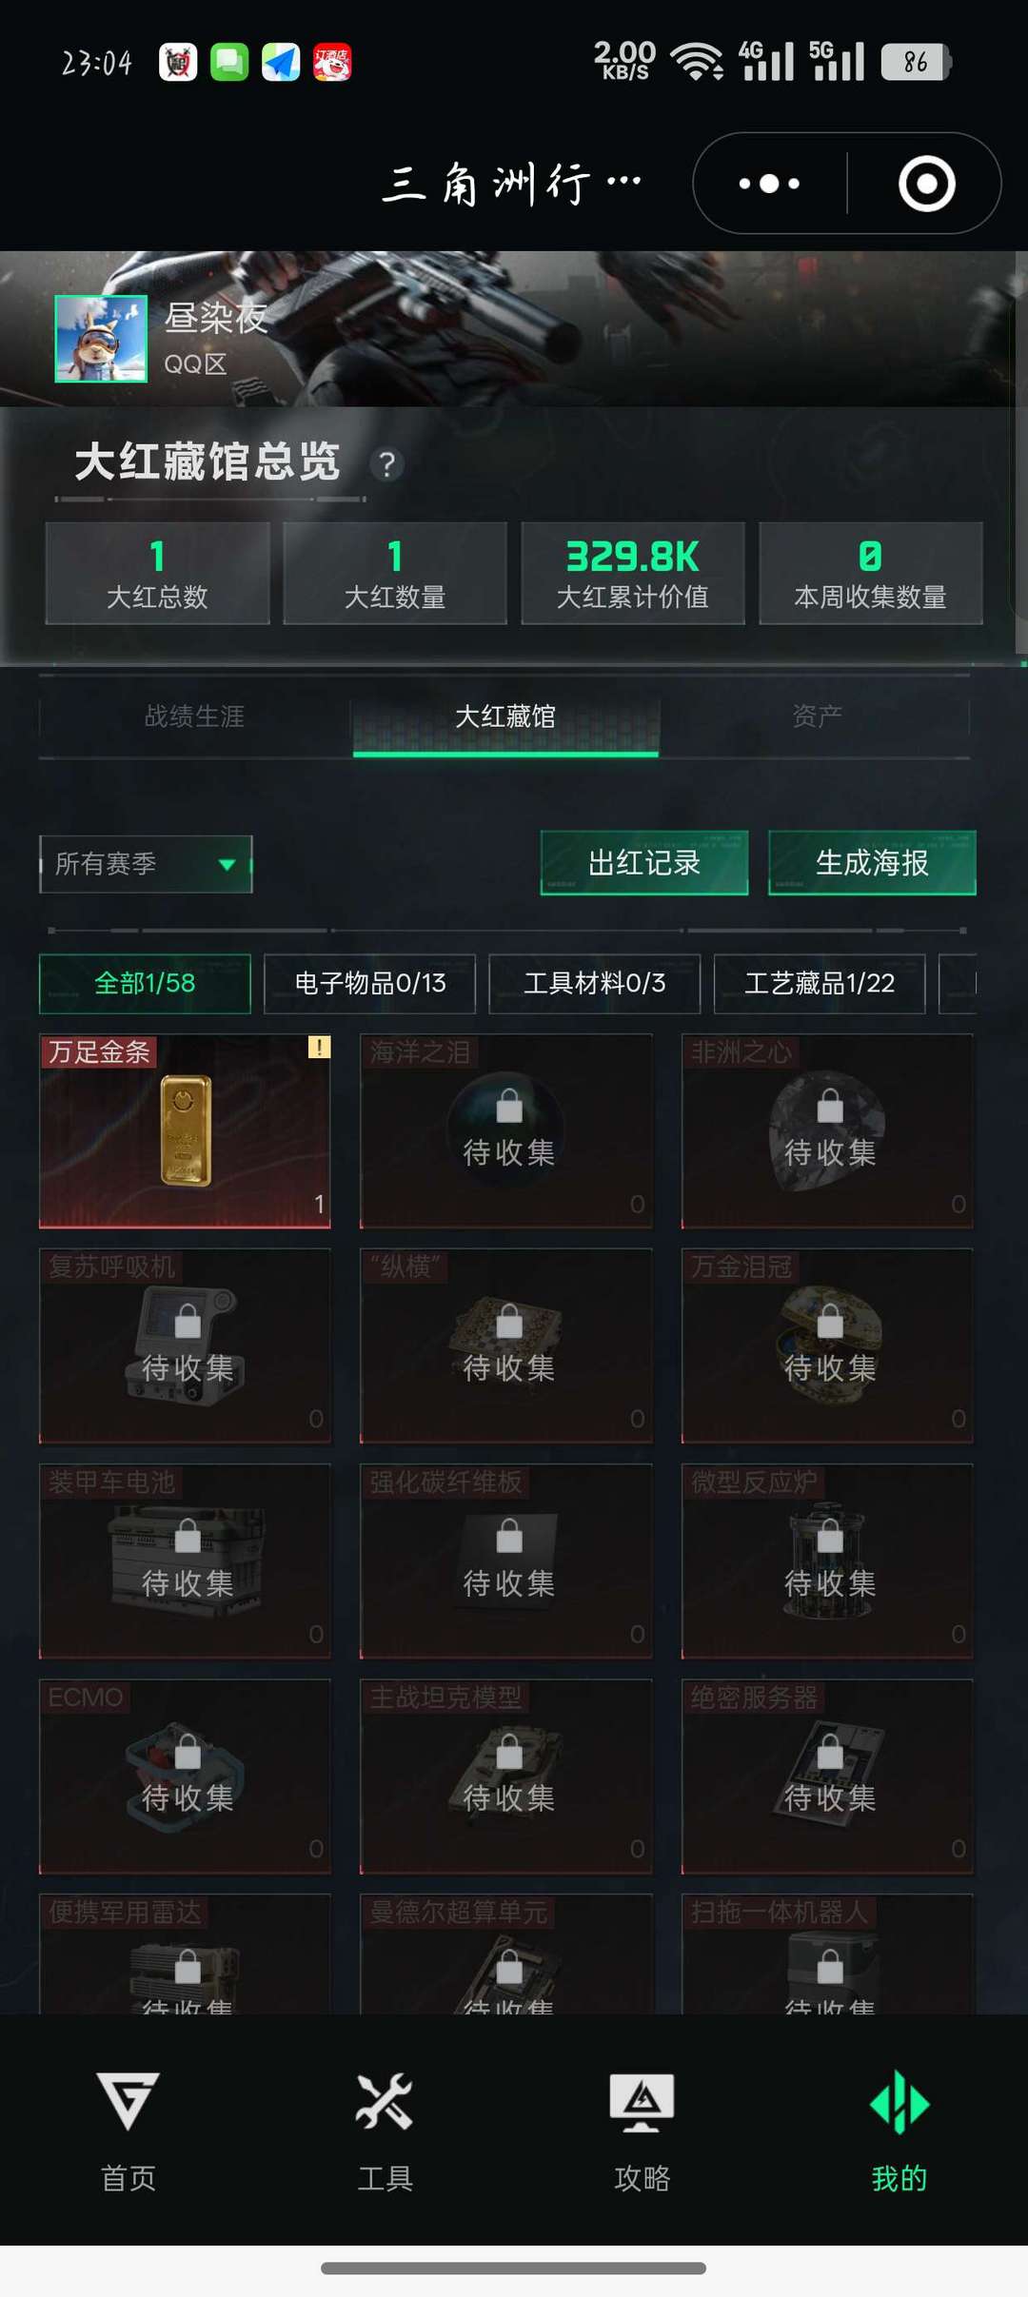Click the 昼染夜 profile avatar

[x=101, y=339]
